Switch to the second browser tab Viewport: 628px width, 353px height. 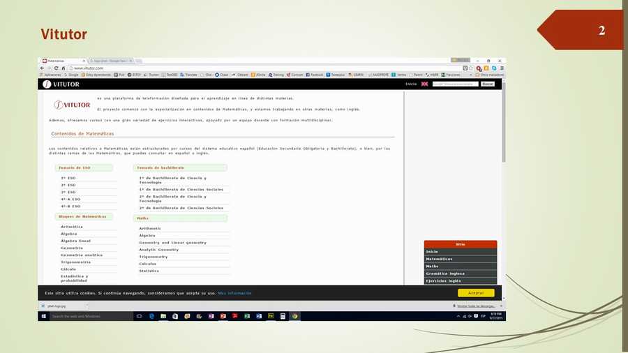(x=110, y=61)
